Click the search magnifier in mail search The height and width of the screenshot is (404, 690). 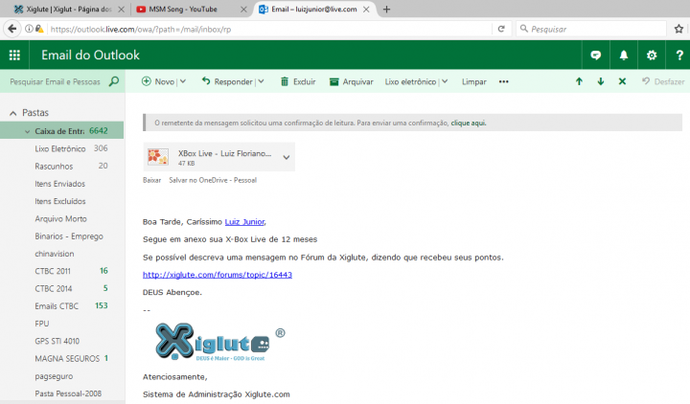point(114,81)
